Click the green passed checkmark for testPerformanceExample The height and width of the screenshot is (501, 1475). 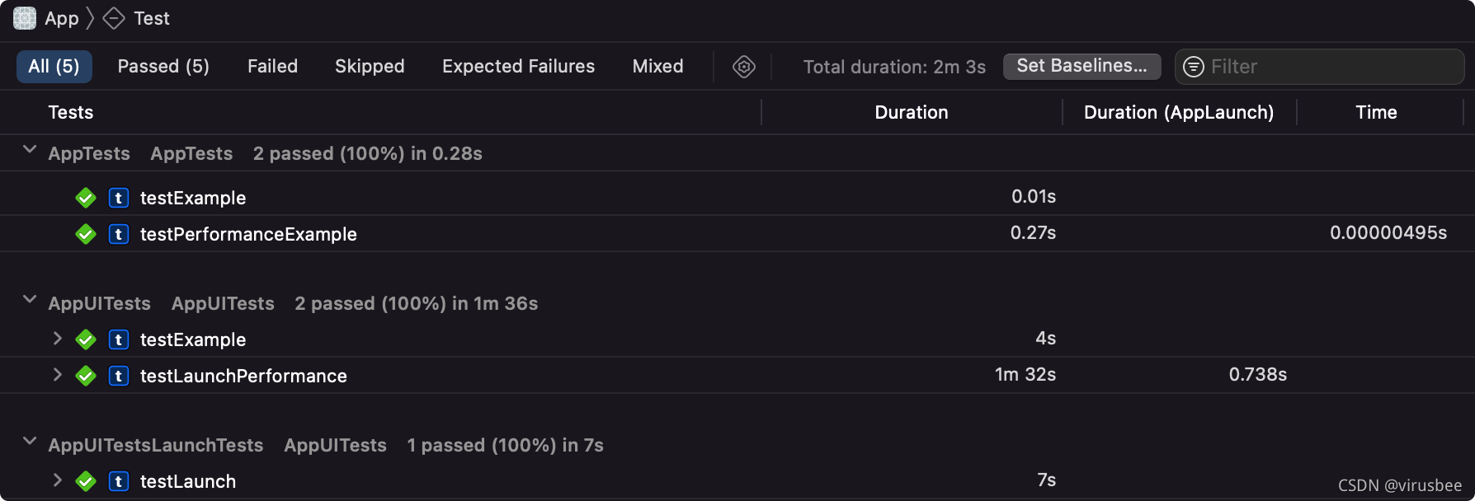[86, 234]
